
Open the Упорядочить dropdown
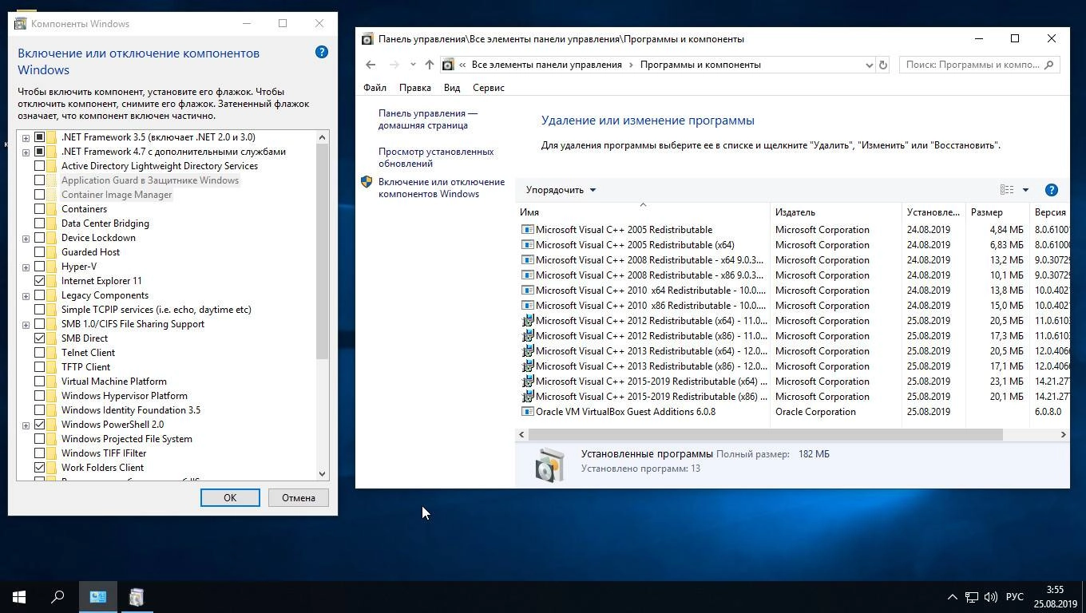click(x=561, y=190)
